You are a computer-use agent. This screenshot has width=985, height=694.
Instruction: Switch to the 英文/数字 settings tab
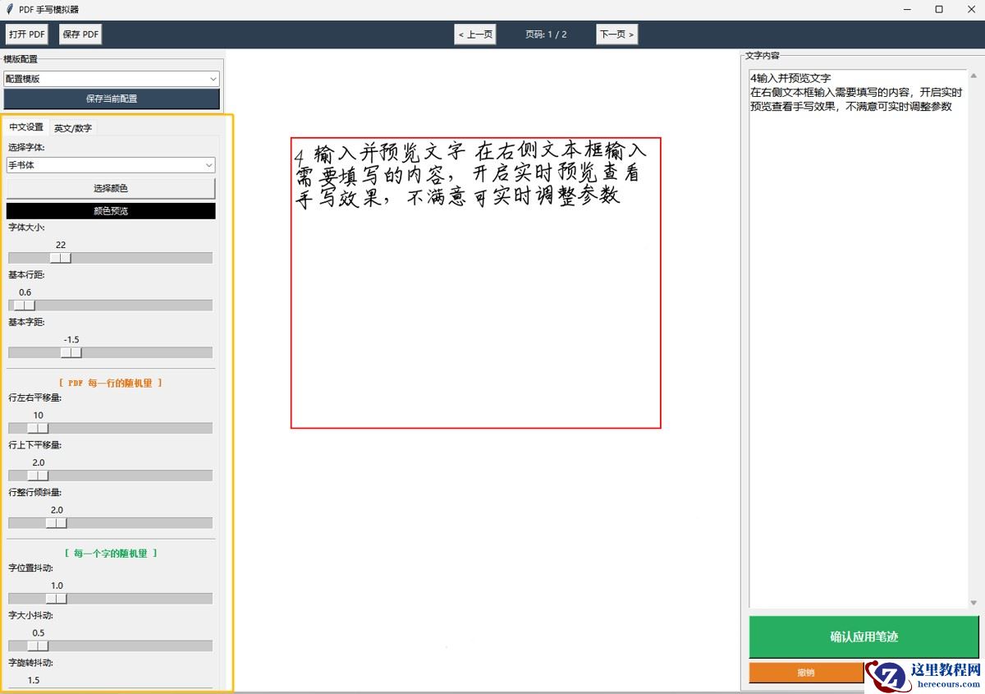point(73,127)
